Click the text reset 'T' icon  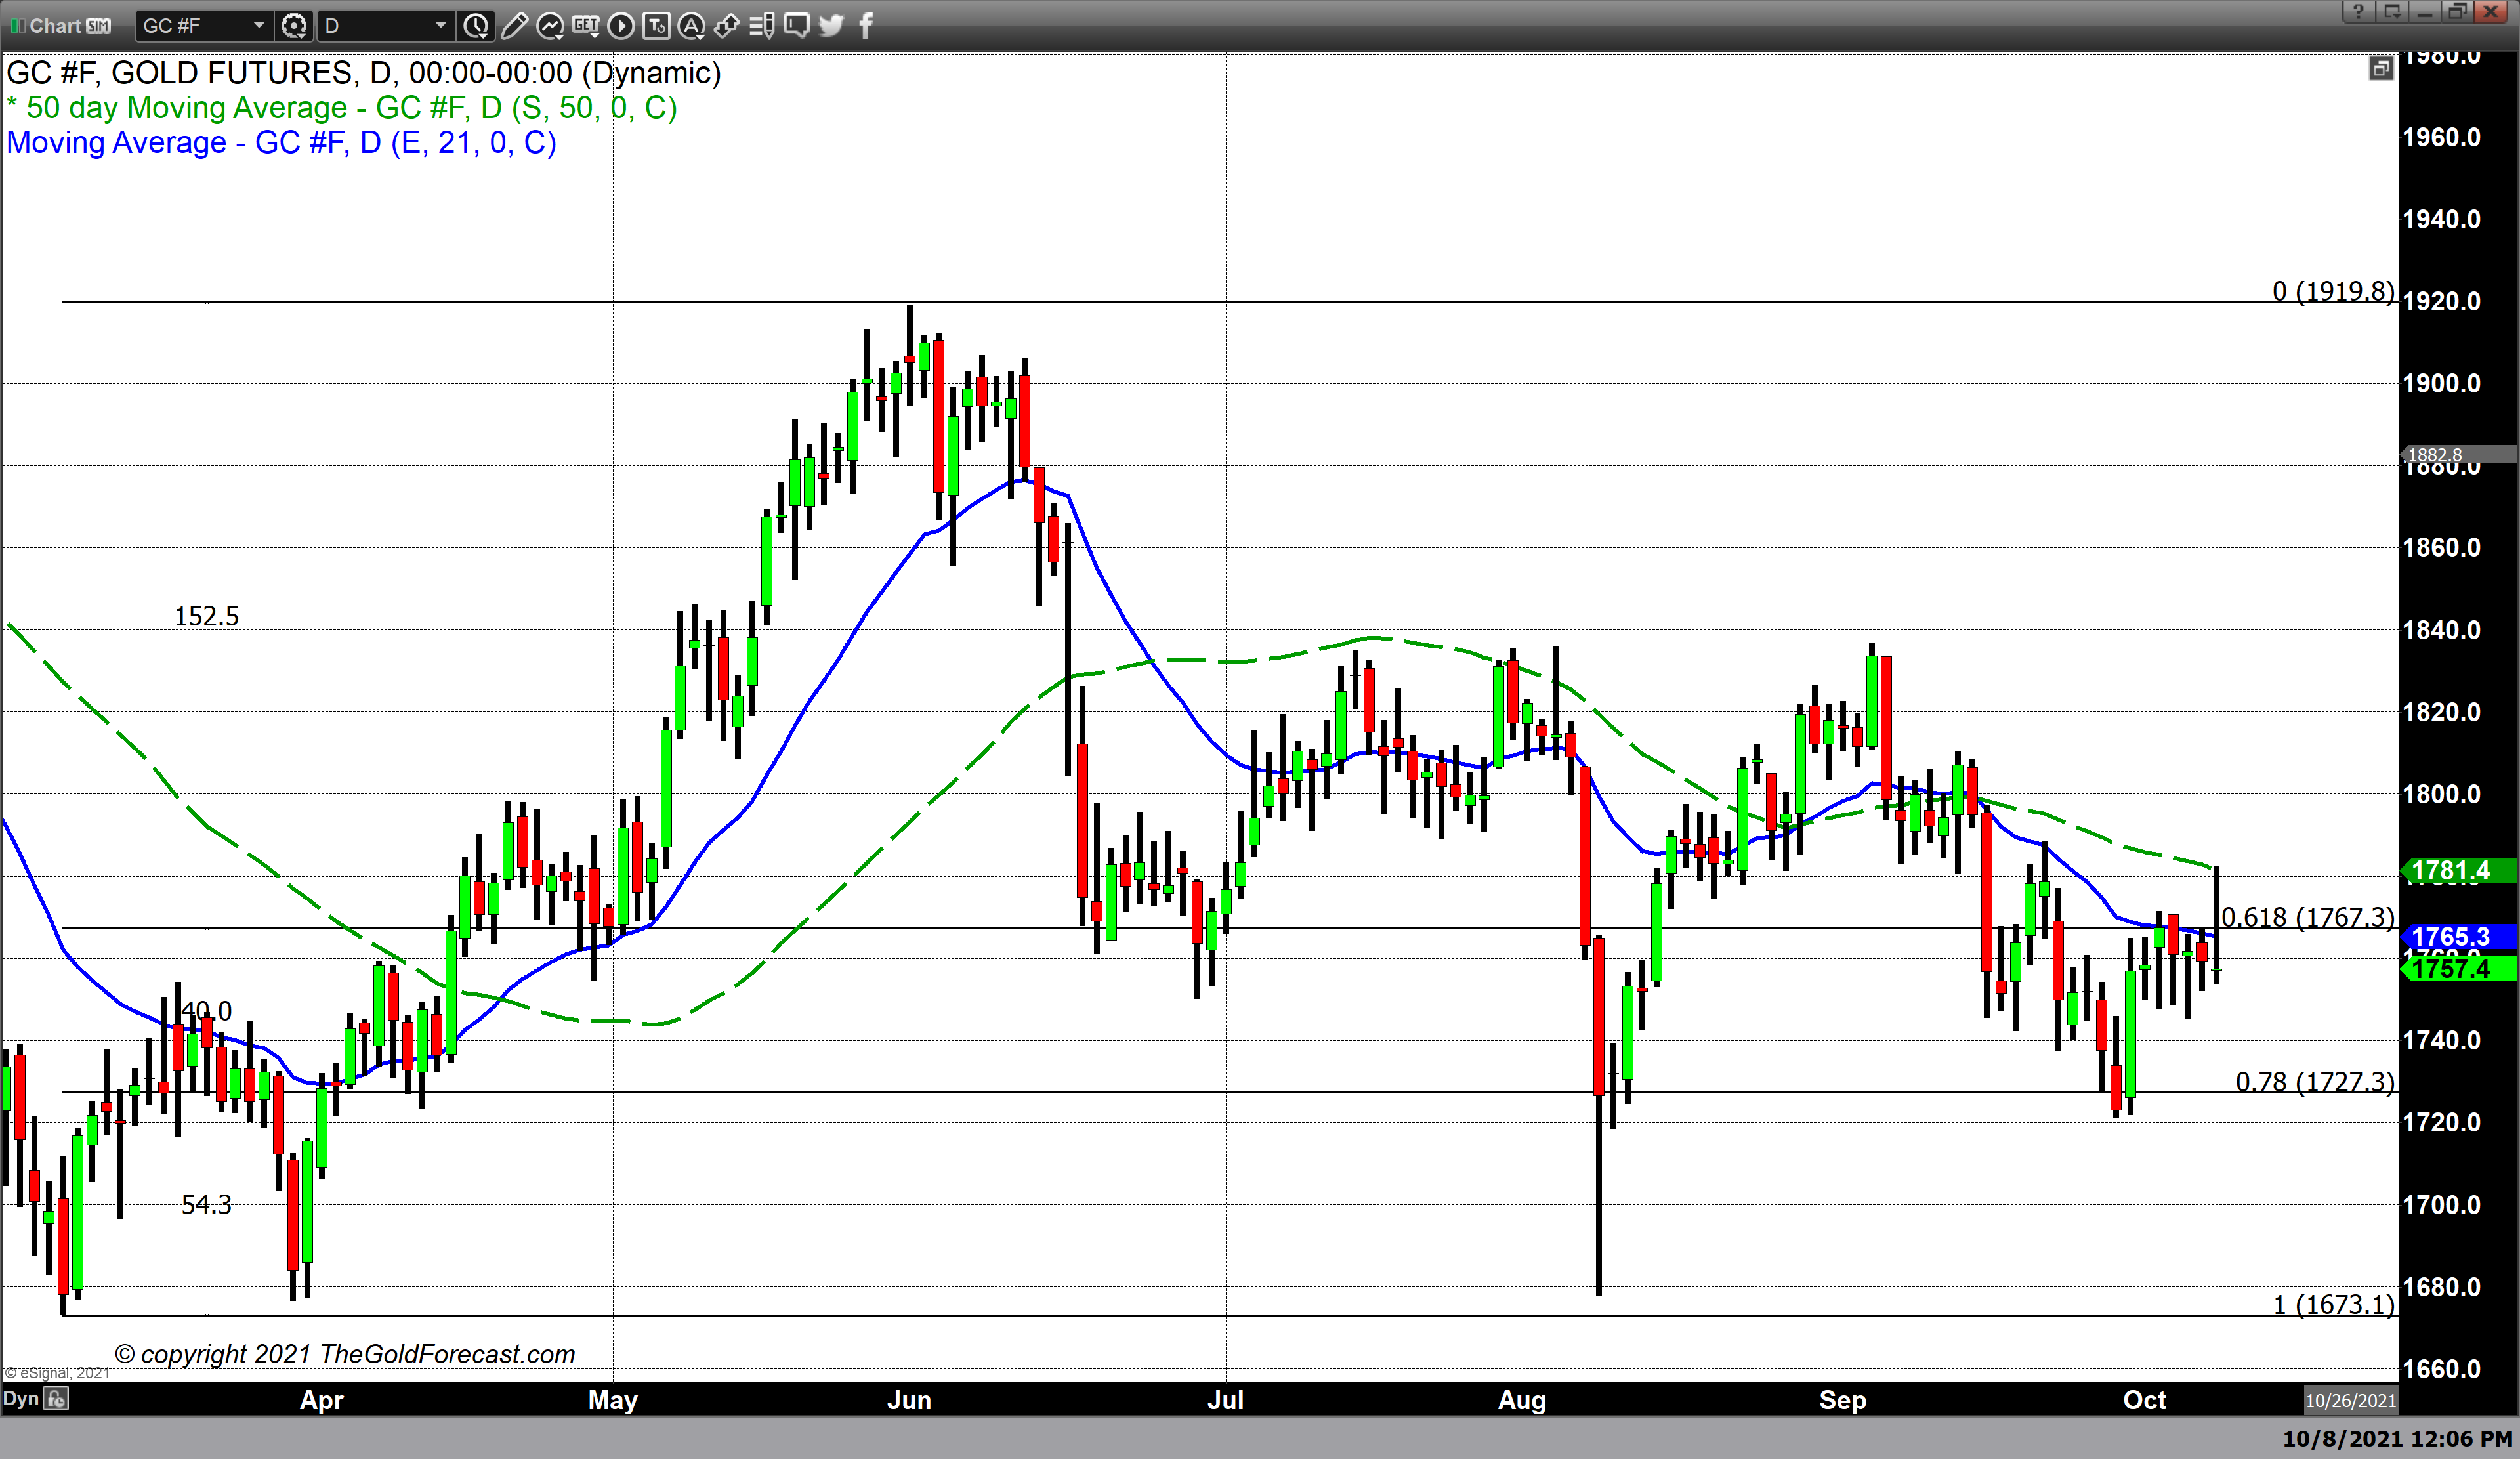pos(656,25)
